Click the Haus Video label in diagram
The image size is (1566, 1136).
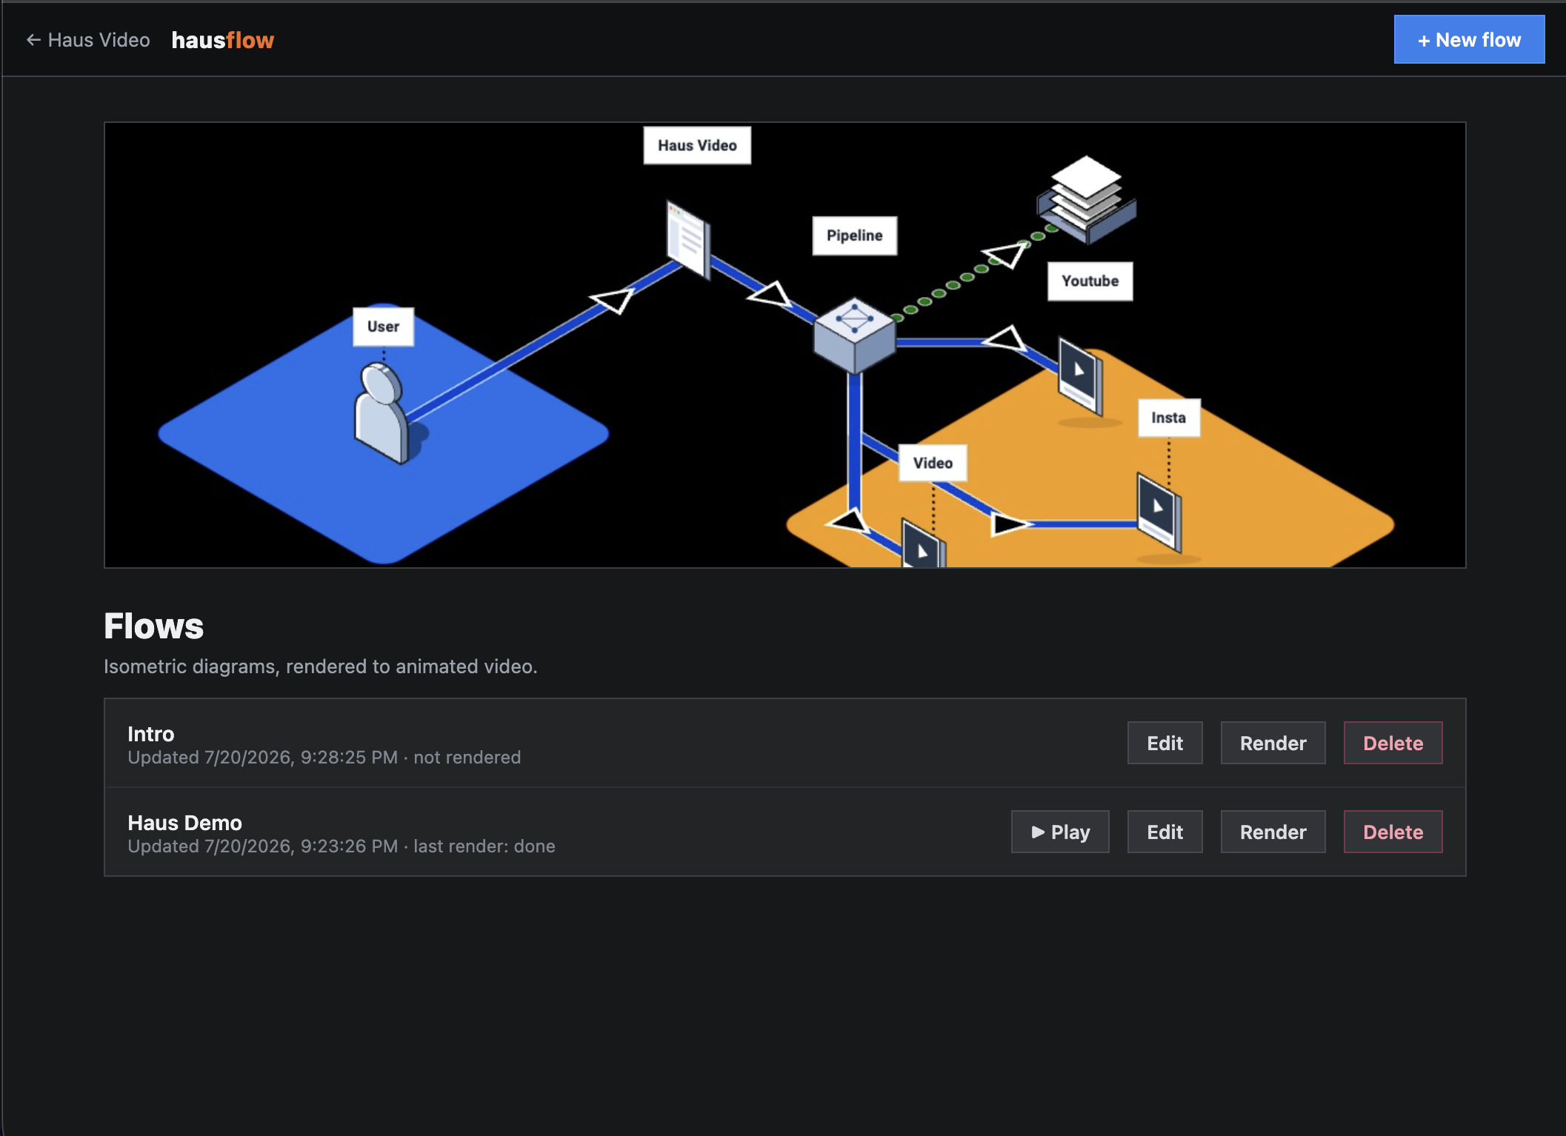(x=697, y=145)
